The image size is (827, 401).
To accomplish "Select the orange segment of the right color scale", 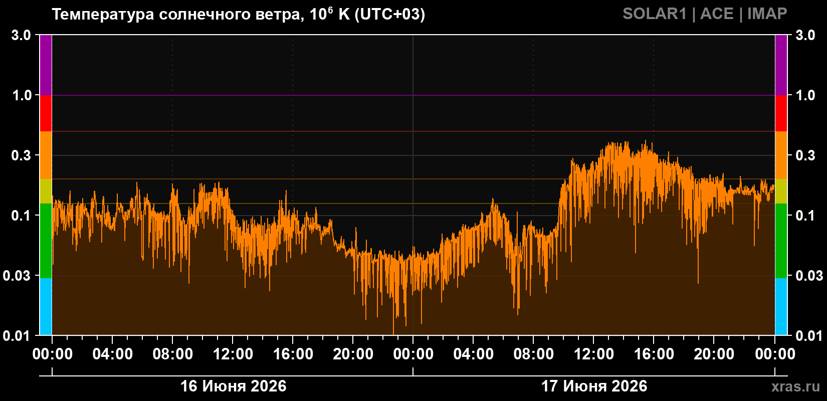I will (x=781, y=155).
